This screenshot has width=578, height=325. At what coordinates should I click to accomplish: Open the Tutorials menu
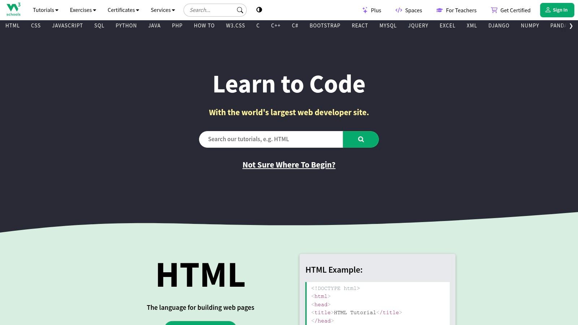(45, 10)
